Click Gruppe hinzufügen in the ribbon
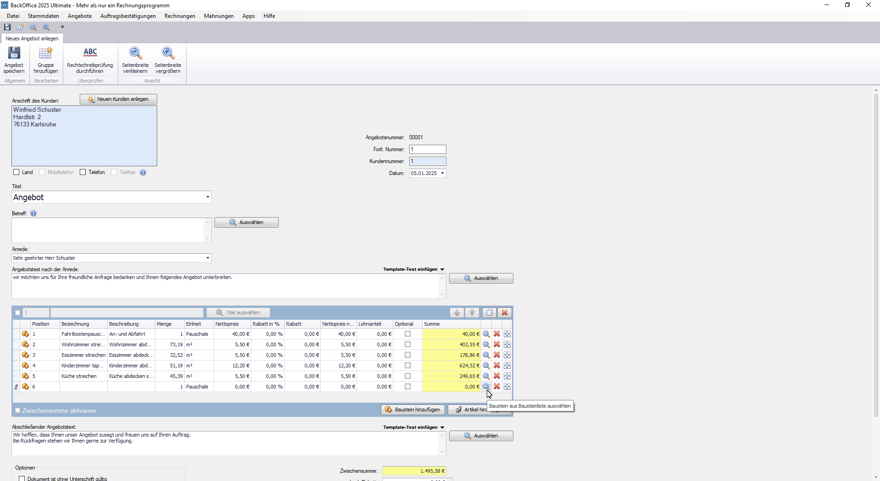880x481 pixels. (46, 60)
